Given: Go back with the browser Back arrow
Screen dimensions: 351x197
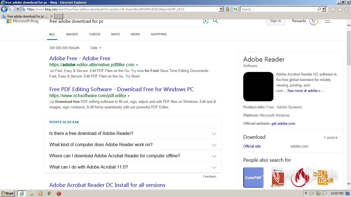Looking at the screenshot, I should 4,9.
